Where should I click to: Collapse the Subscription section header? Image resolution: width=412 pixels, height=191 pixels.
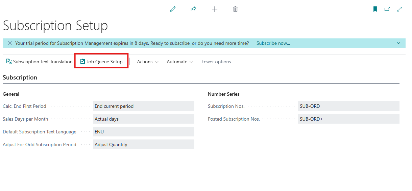click(x=20, y=77)
